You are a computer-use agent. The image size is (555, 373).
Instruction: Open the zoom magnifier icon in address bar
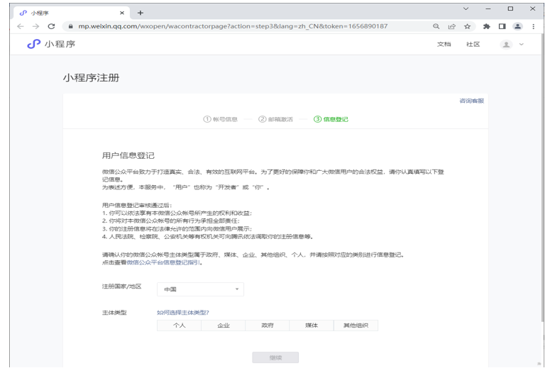(436, 26)
